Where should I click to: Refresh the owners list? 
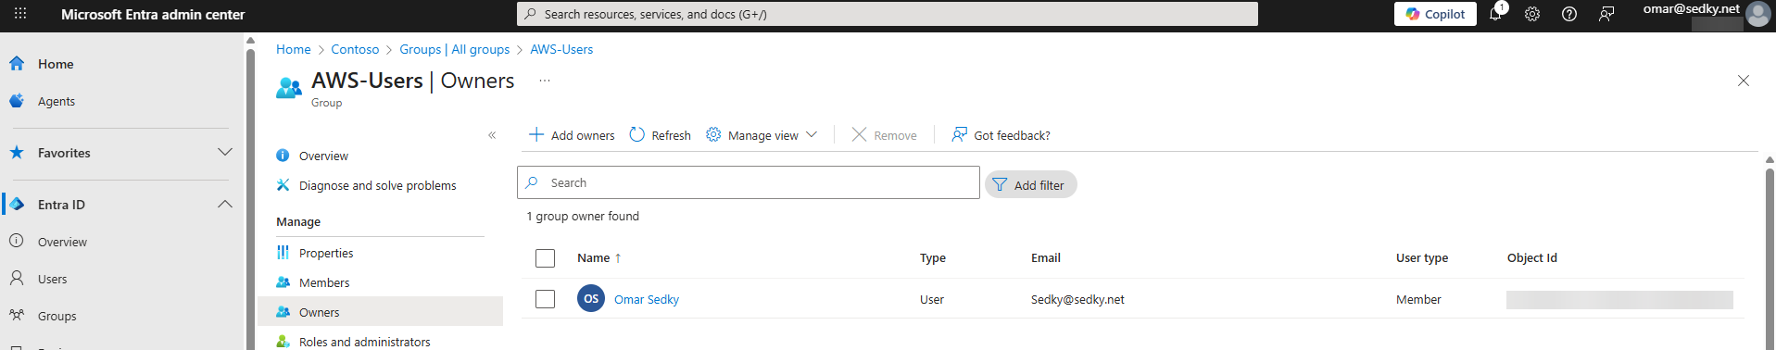[x=661, y=135]
